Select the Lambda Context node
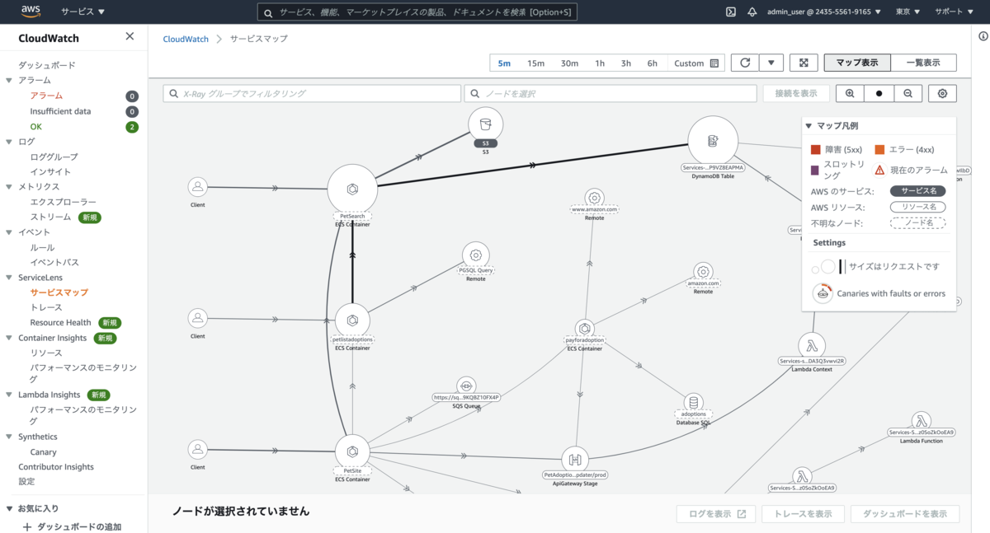990x533 pixels. (x=812, y=345)
